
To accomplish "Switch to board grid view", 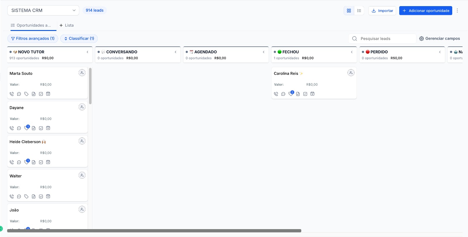I will click(x=349, y=11).
